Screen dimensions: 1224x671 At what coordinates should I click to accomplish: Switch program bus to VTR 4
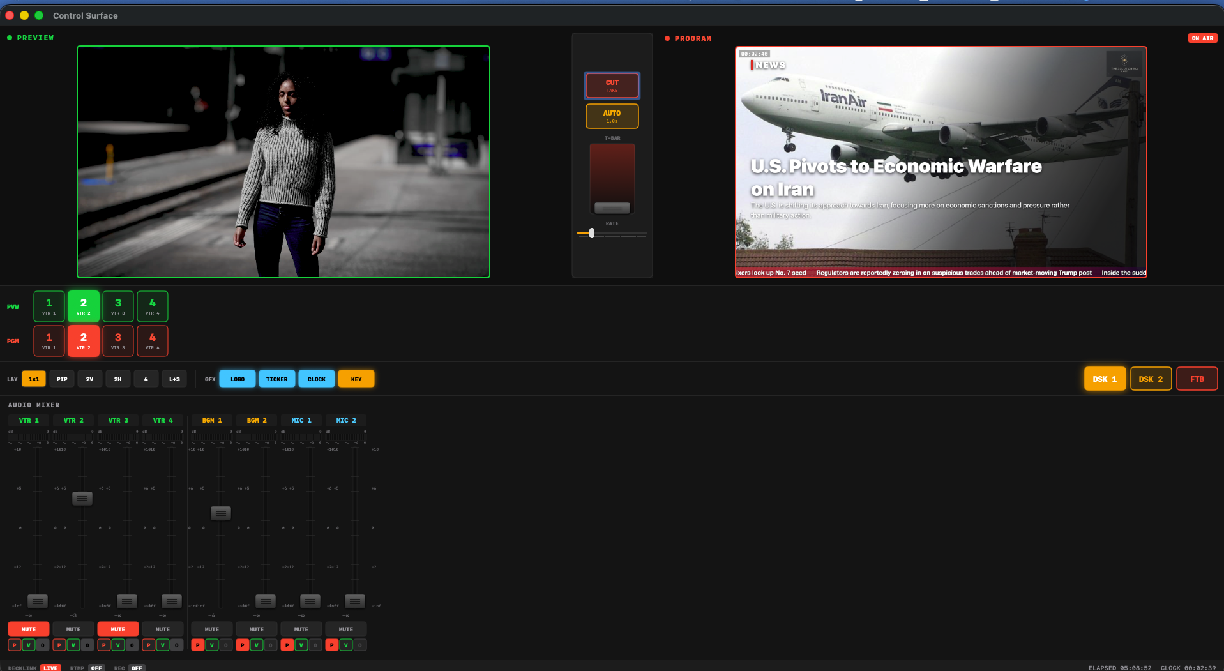[x=153, y=341]
